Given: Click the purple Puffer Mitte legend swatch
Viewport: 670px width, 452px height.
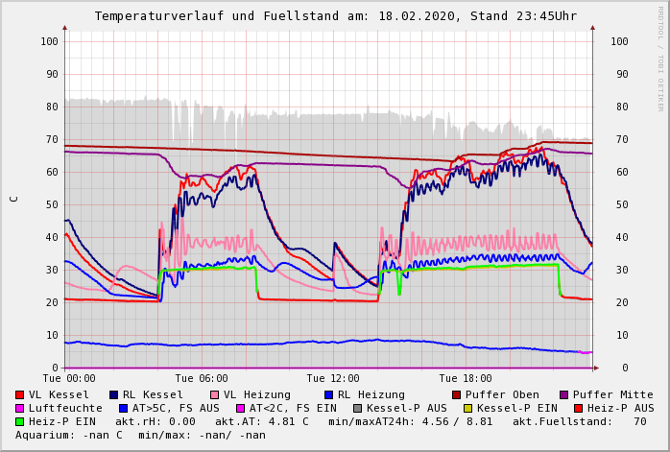Looking at the screenshot, I should coord(563,394).
